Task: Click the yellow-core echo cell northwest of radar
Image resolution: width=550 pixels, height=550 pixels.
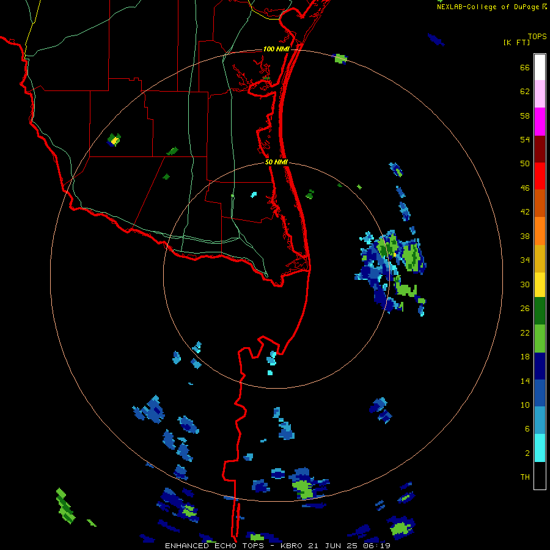Action: pyautogui.click(x=114, y=140)
